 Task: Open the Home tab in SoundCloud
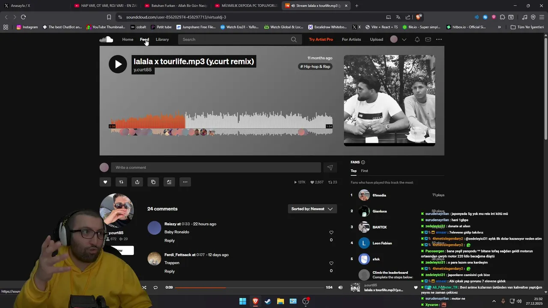coord(128,39)
